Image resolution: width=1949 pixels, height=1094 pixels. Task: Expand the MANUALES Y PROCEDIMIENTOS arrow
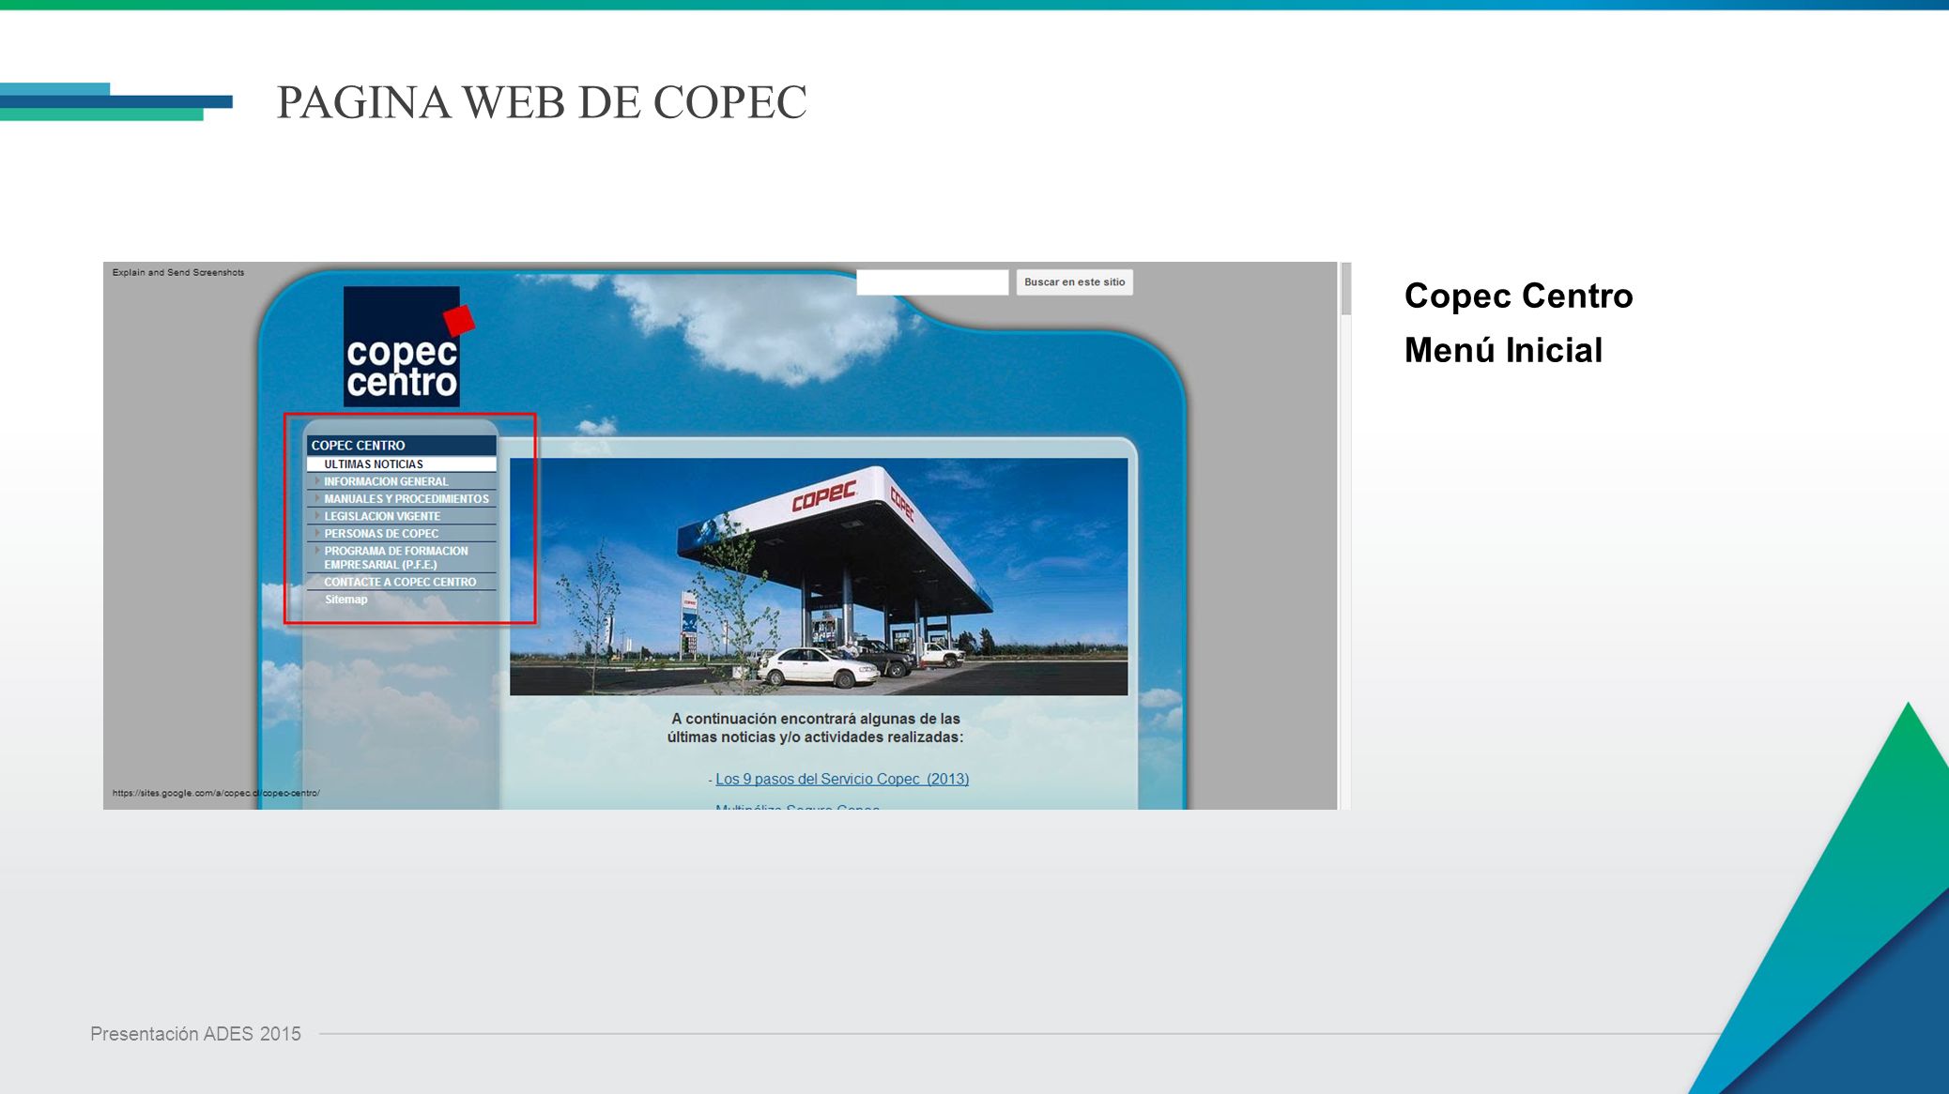click(317, 498)
